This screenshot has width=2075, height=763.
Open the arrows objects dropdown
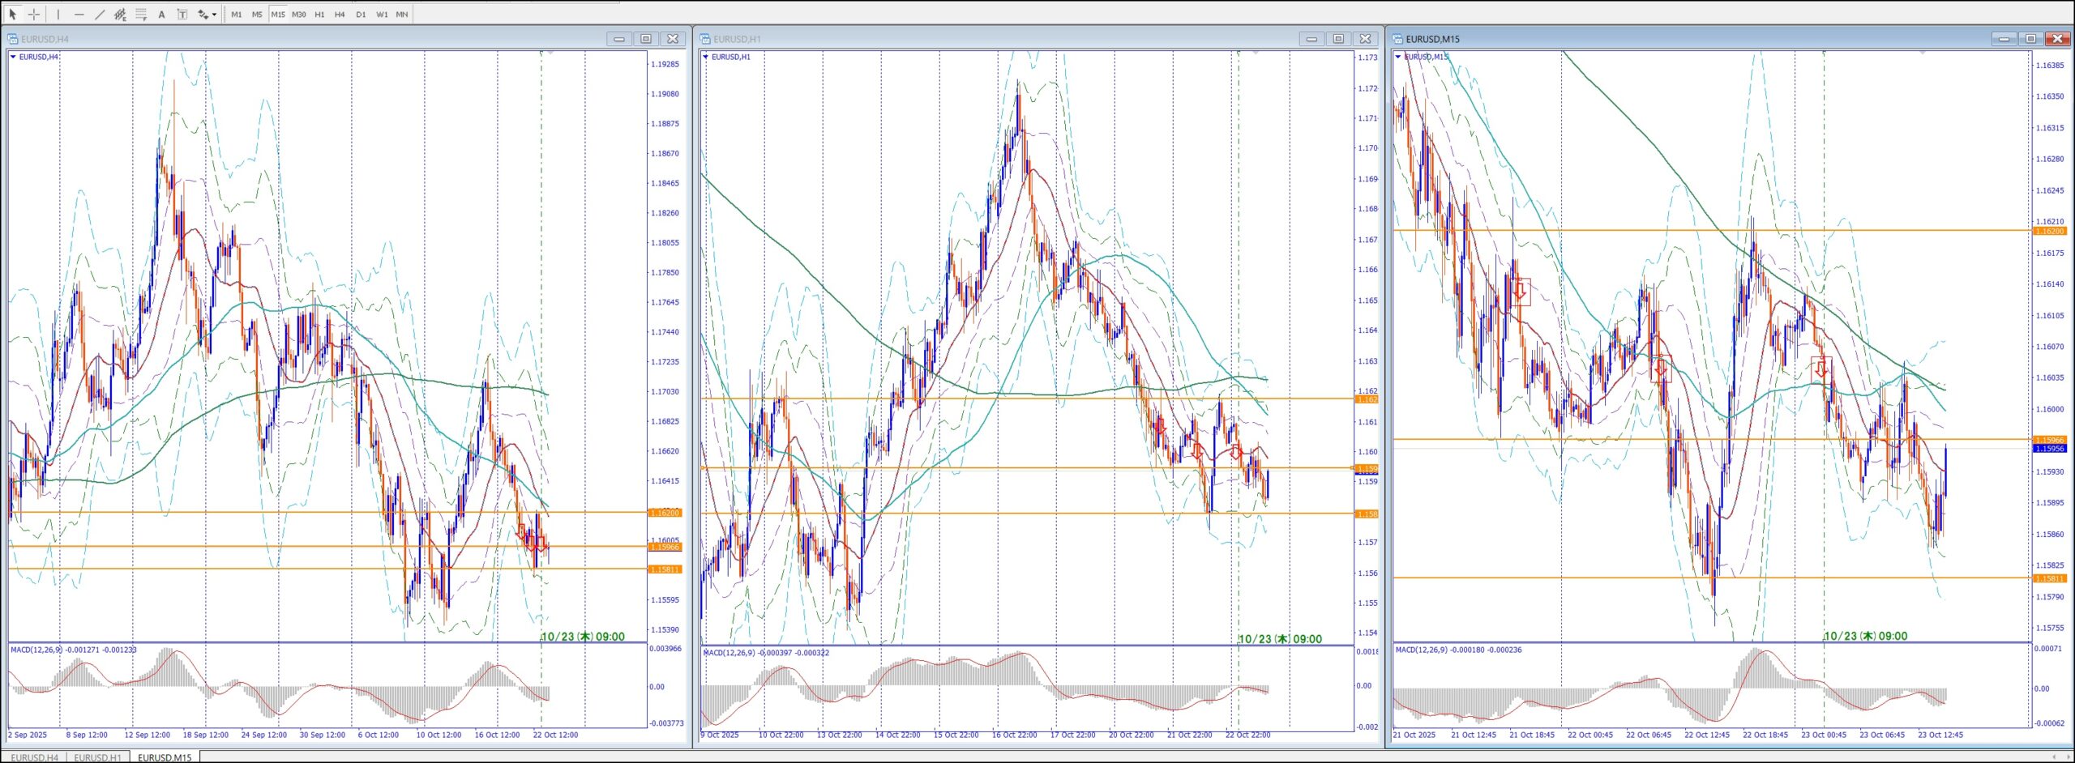[214, 15]
